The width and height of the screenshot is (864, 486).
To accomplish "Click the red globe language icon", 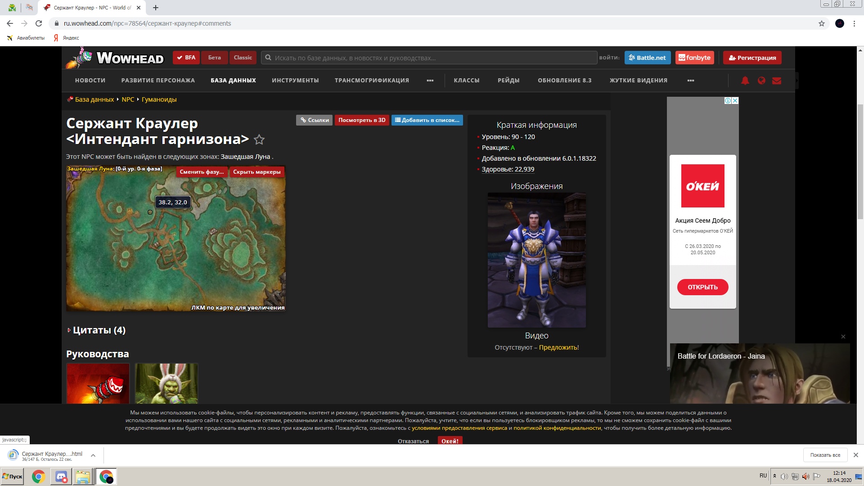I will pos(761,81).
